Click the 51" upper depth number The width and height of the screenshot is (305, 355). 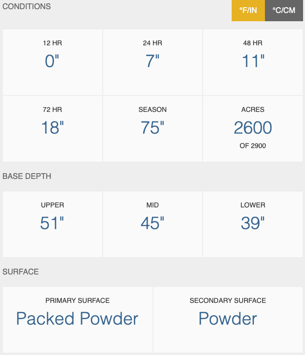(52, 223)
